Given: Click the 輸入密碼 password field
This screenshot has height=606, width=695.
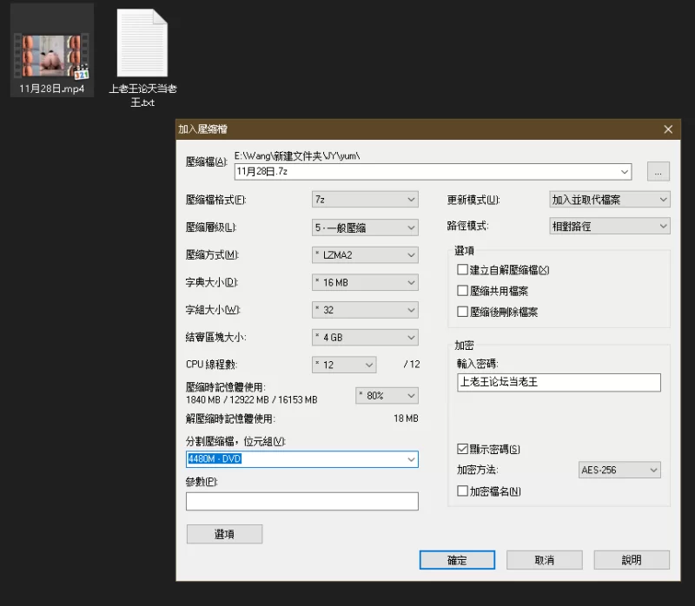Looking at the screenshot, I should (559, 383).
